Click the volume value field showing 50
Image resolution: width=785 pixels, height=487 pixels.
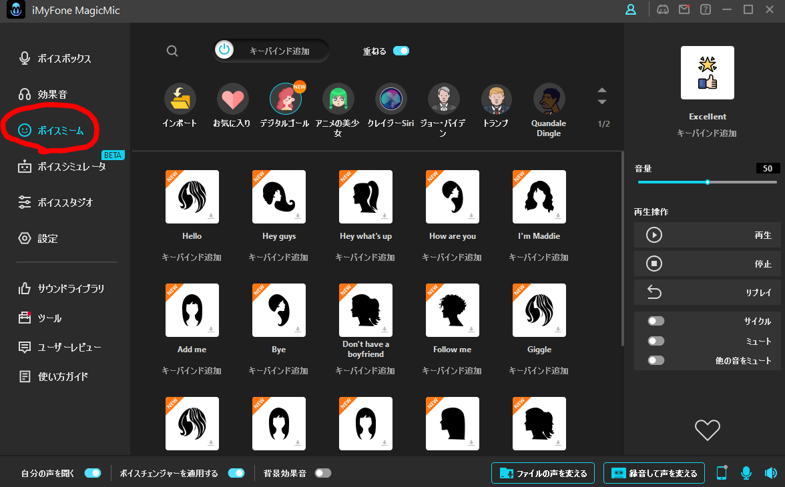pos(768,168)
